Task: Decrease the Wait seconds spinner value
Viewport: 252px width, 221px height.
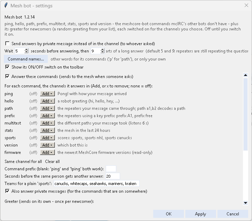Action: (27, 52)
